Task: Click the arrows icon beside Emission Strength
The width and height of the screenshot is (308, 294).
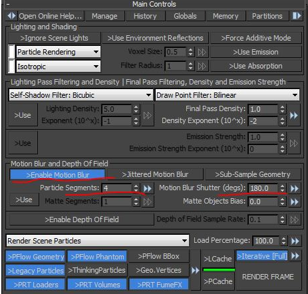Action: click(x=294, y=143)
